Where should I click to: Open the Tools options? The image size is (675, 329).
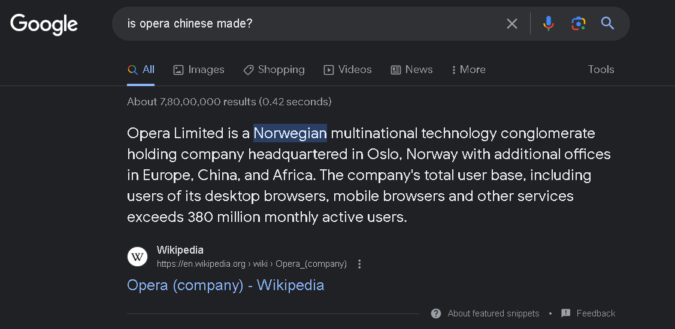tap(601, 69)
